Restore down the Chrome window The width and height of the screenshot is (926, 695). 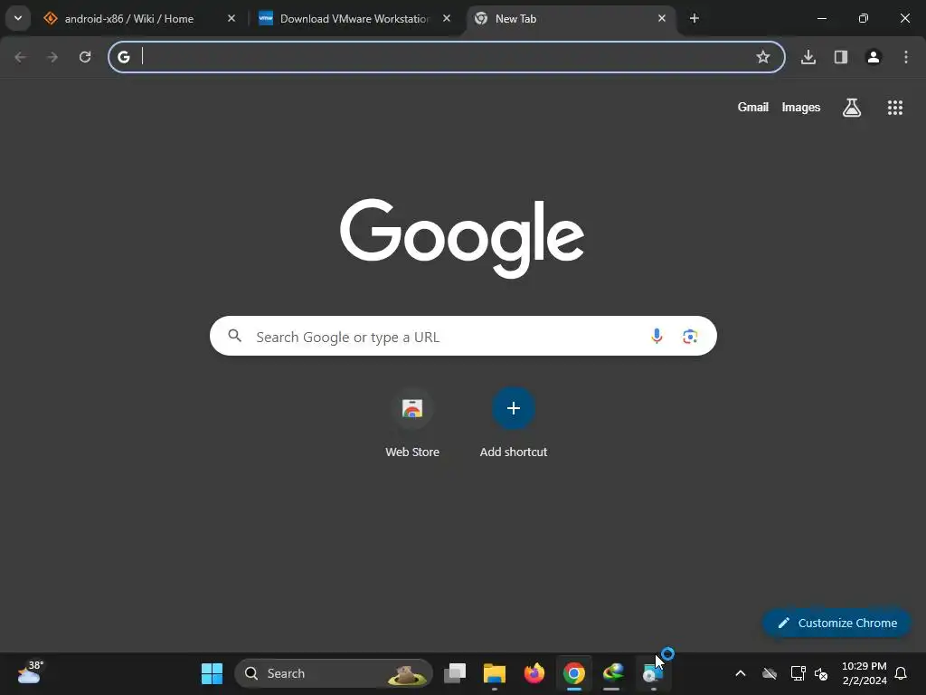tap(864, 18)
